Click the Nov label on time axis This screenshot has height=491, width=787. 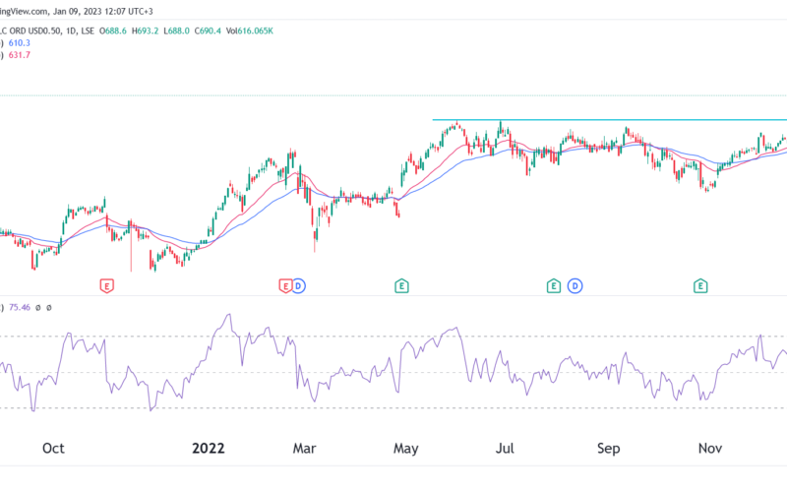[710, 448]
